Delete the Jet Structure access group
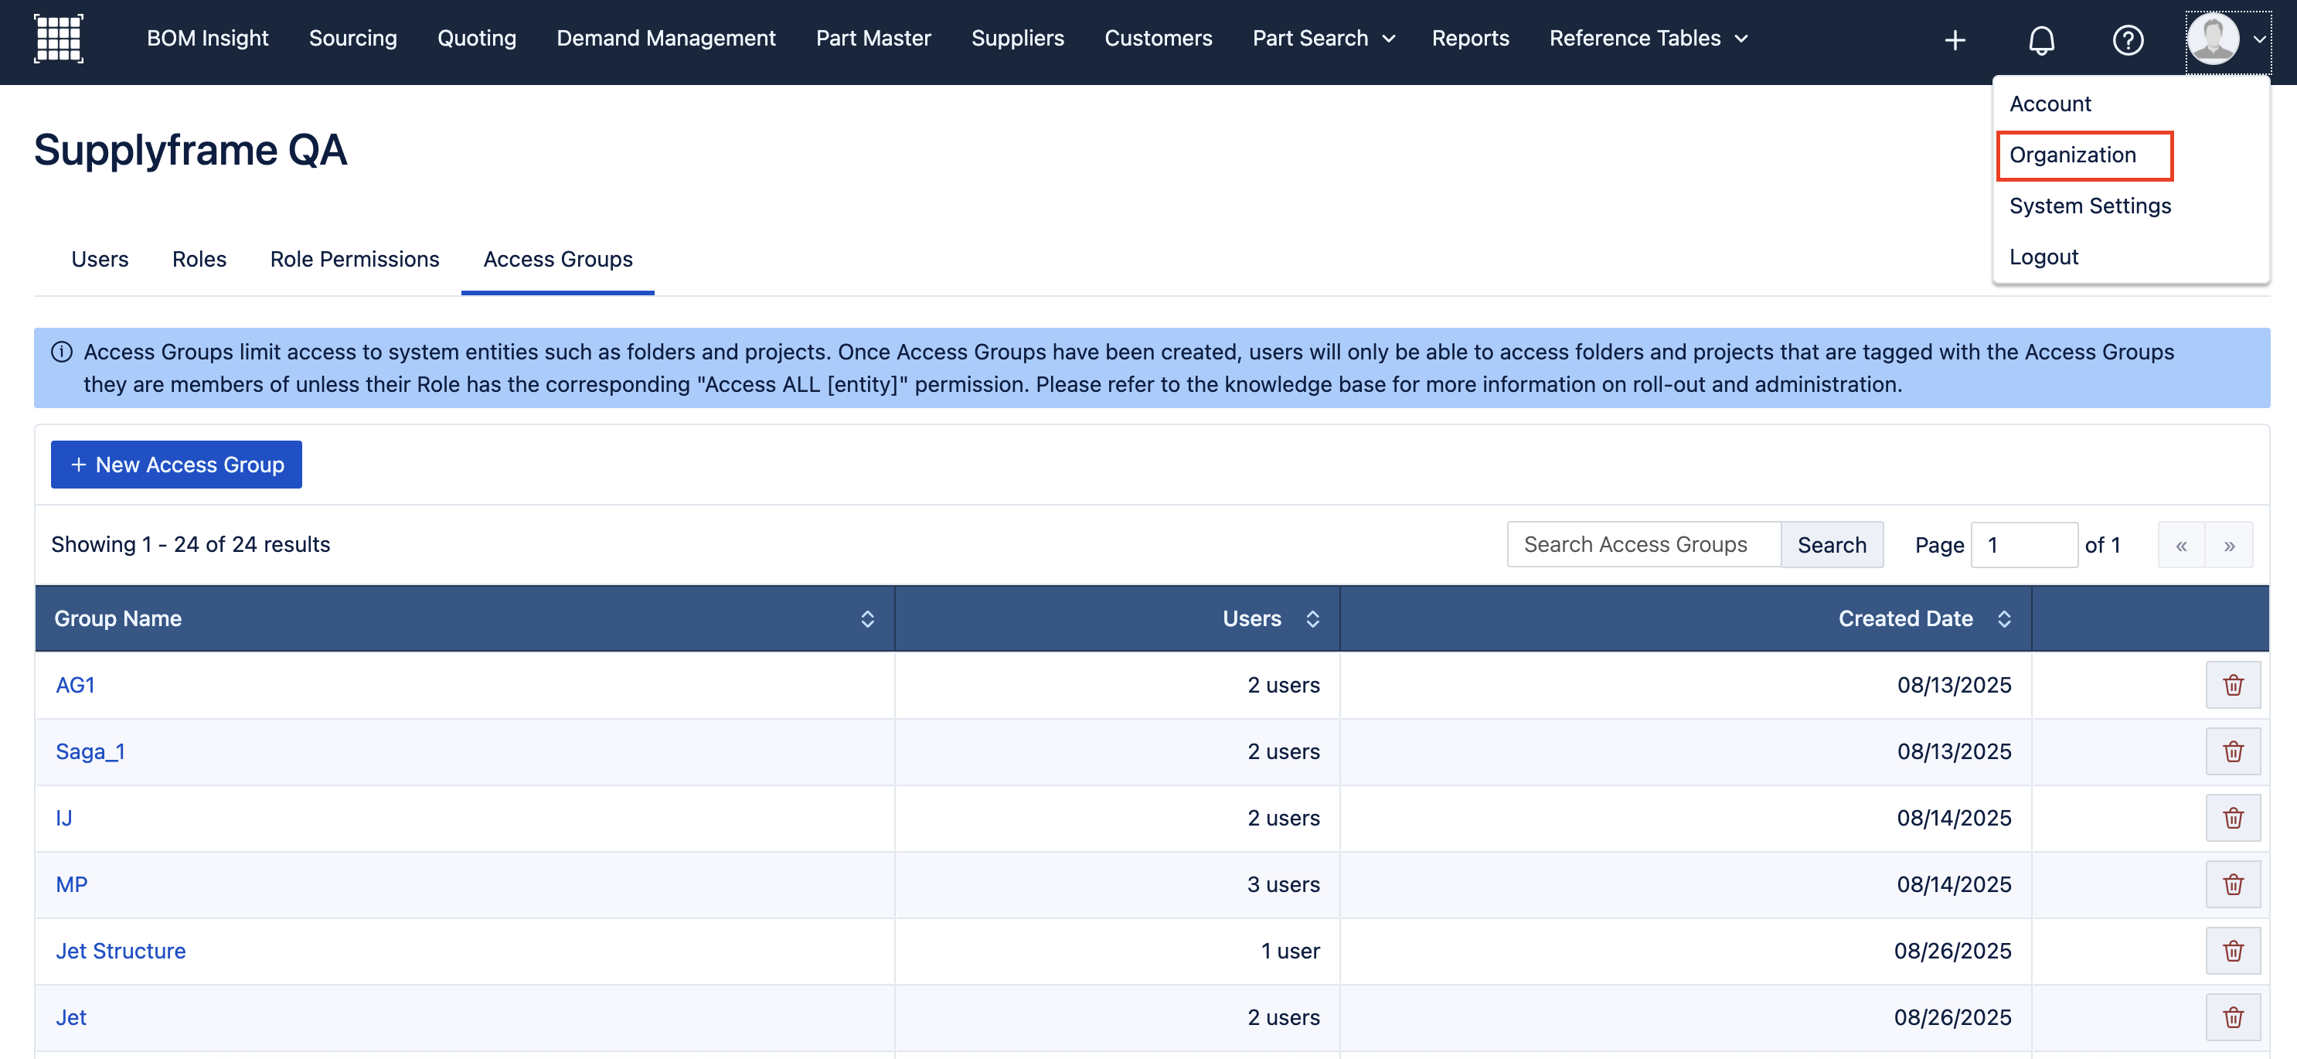The image size is (2297, 1059). tap(2233, 951)
